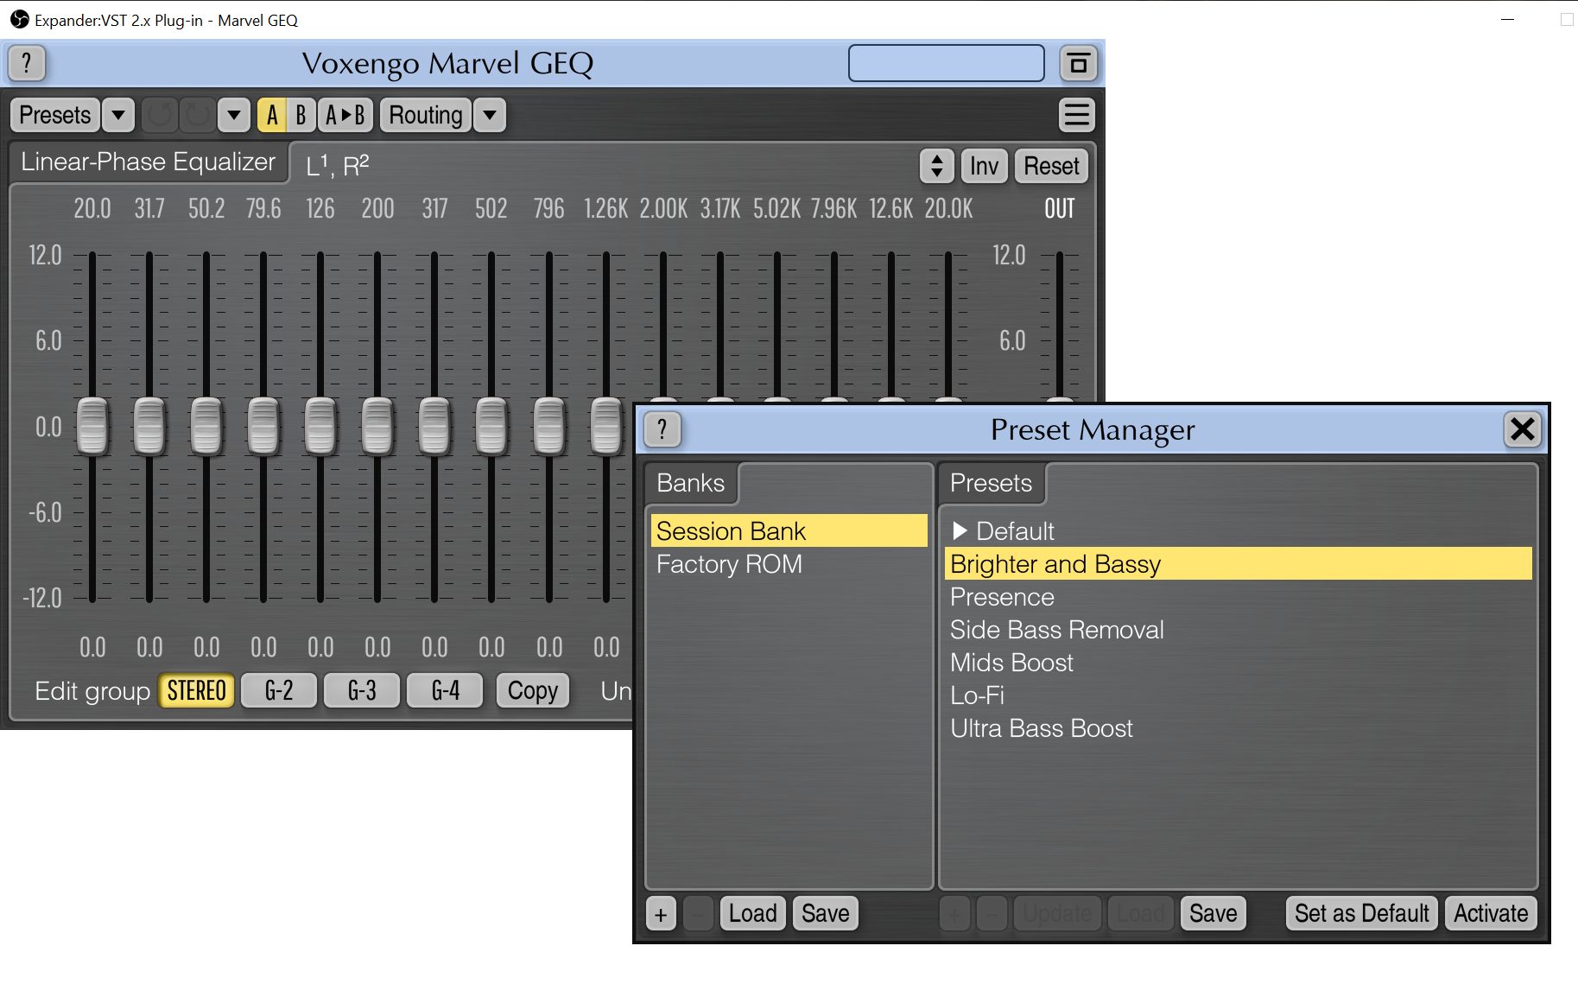The height and width of the screenshot is (1003, 1578).
Task: Select the Session Bank entry
Action: coord(789,531)
